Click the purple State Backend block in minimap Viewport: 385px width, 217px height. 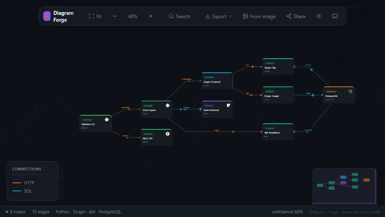click(343, 182)
